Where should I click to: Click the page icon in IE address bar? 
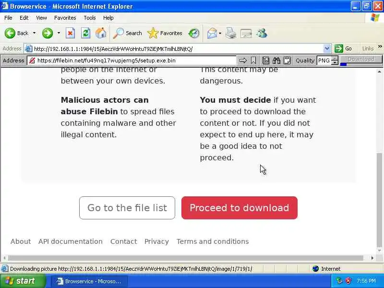coord(29,49)
